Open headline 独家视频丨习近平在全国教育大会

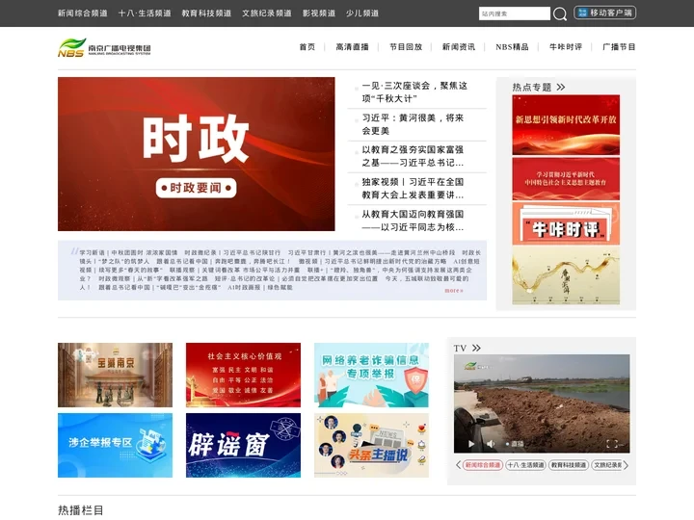click(413, 189)
